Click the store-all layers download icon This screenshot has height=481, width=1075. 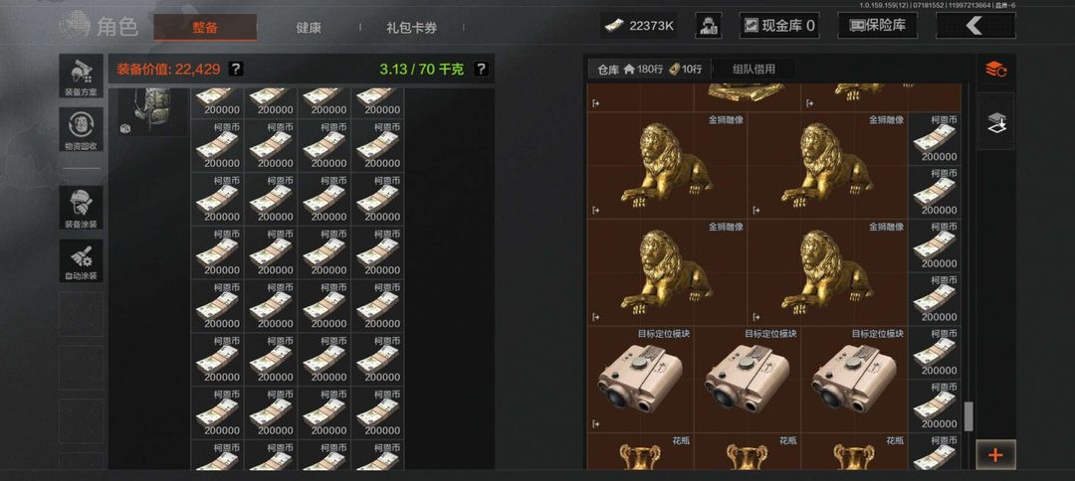pos(995,122)
